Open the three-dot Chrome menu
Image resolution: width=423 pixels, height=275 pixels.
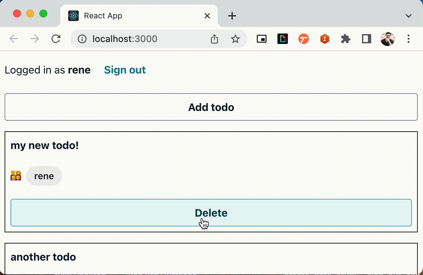tap(408, 39)
